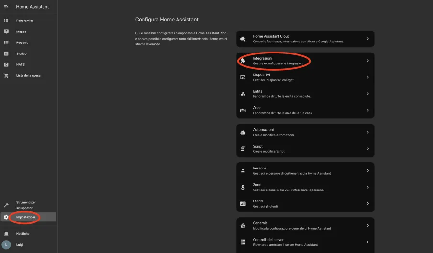Open Entità overview
This screenshot has height=253, width=433.
click(x=305, y=94)
